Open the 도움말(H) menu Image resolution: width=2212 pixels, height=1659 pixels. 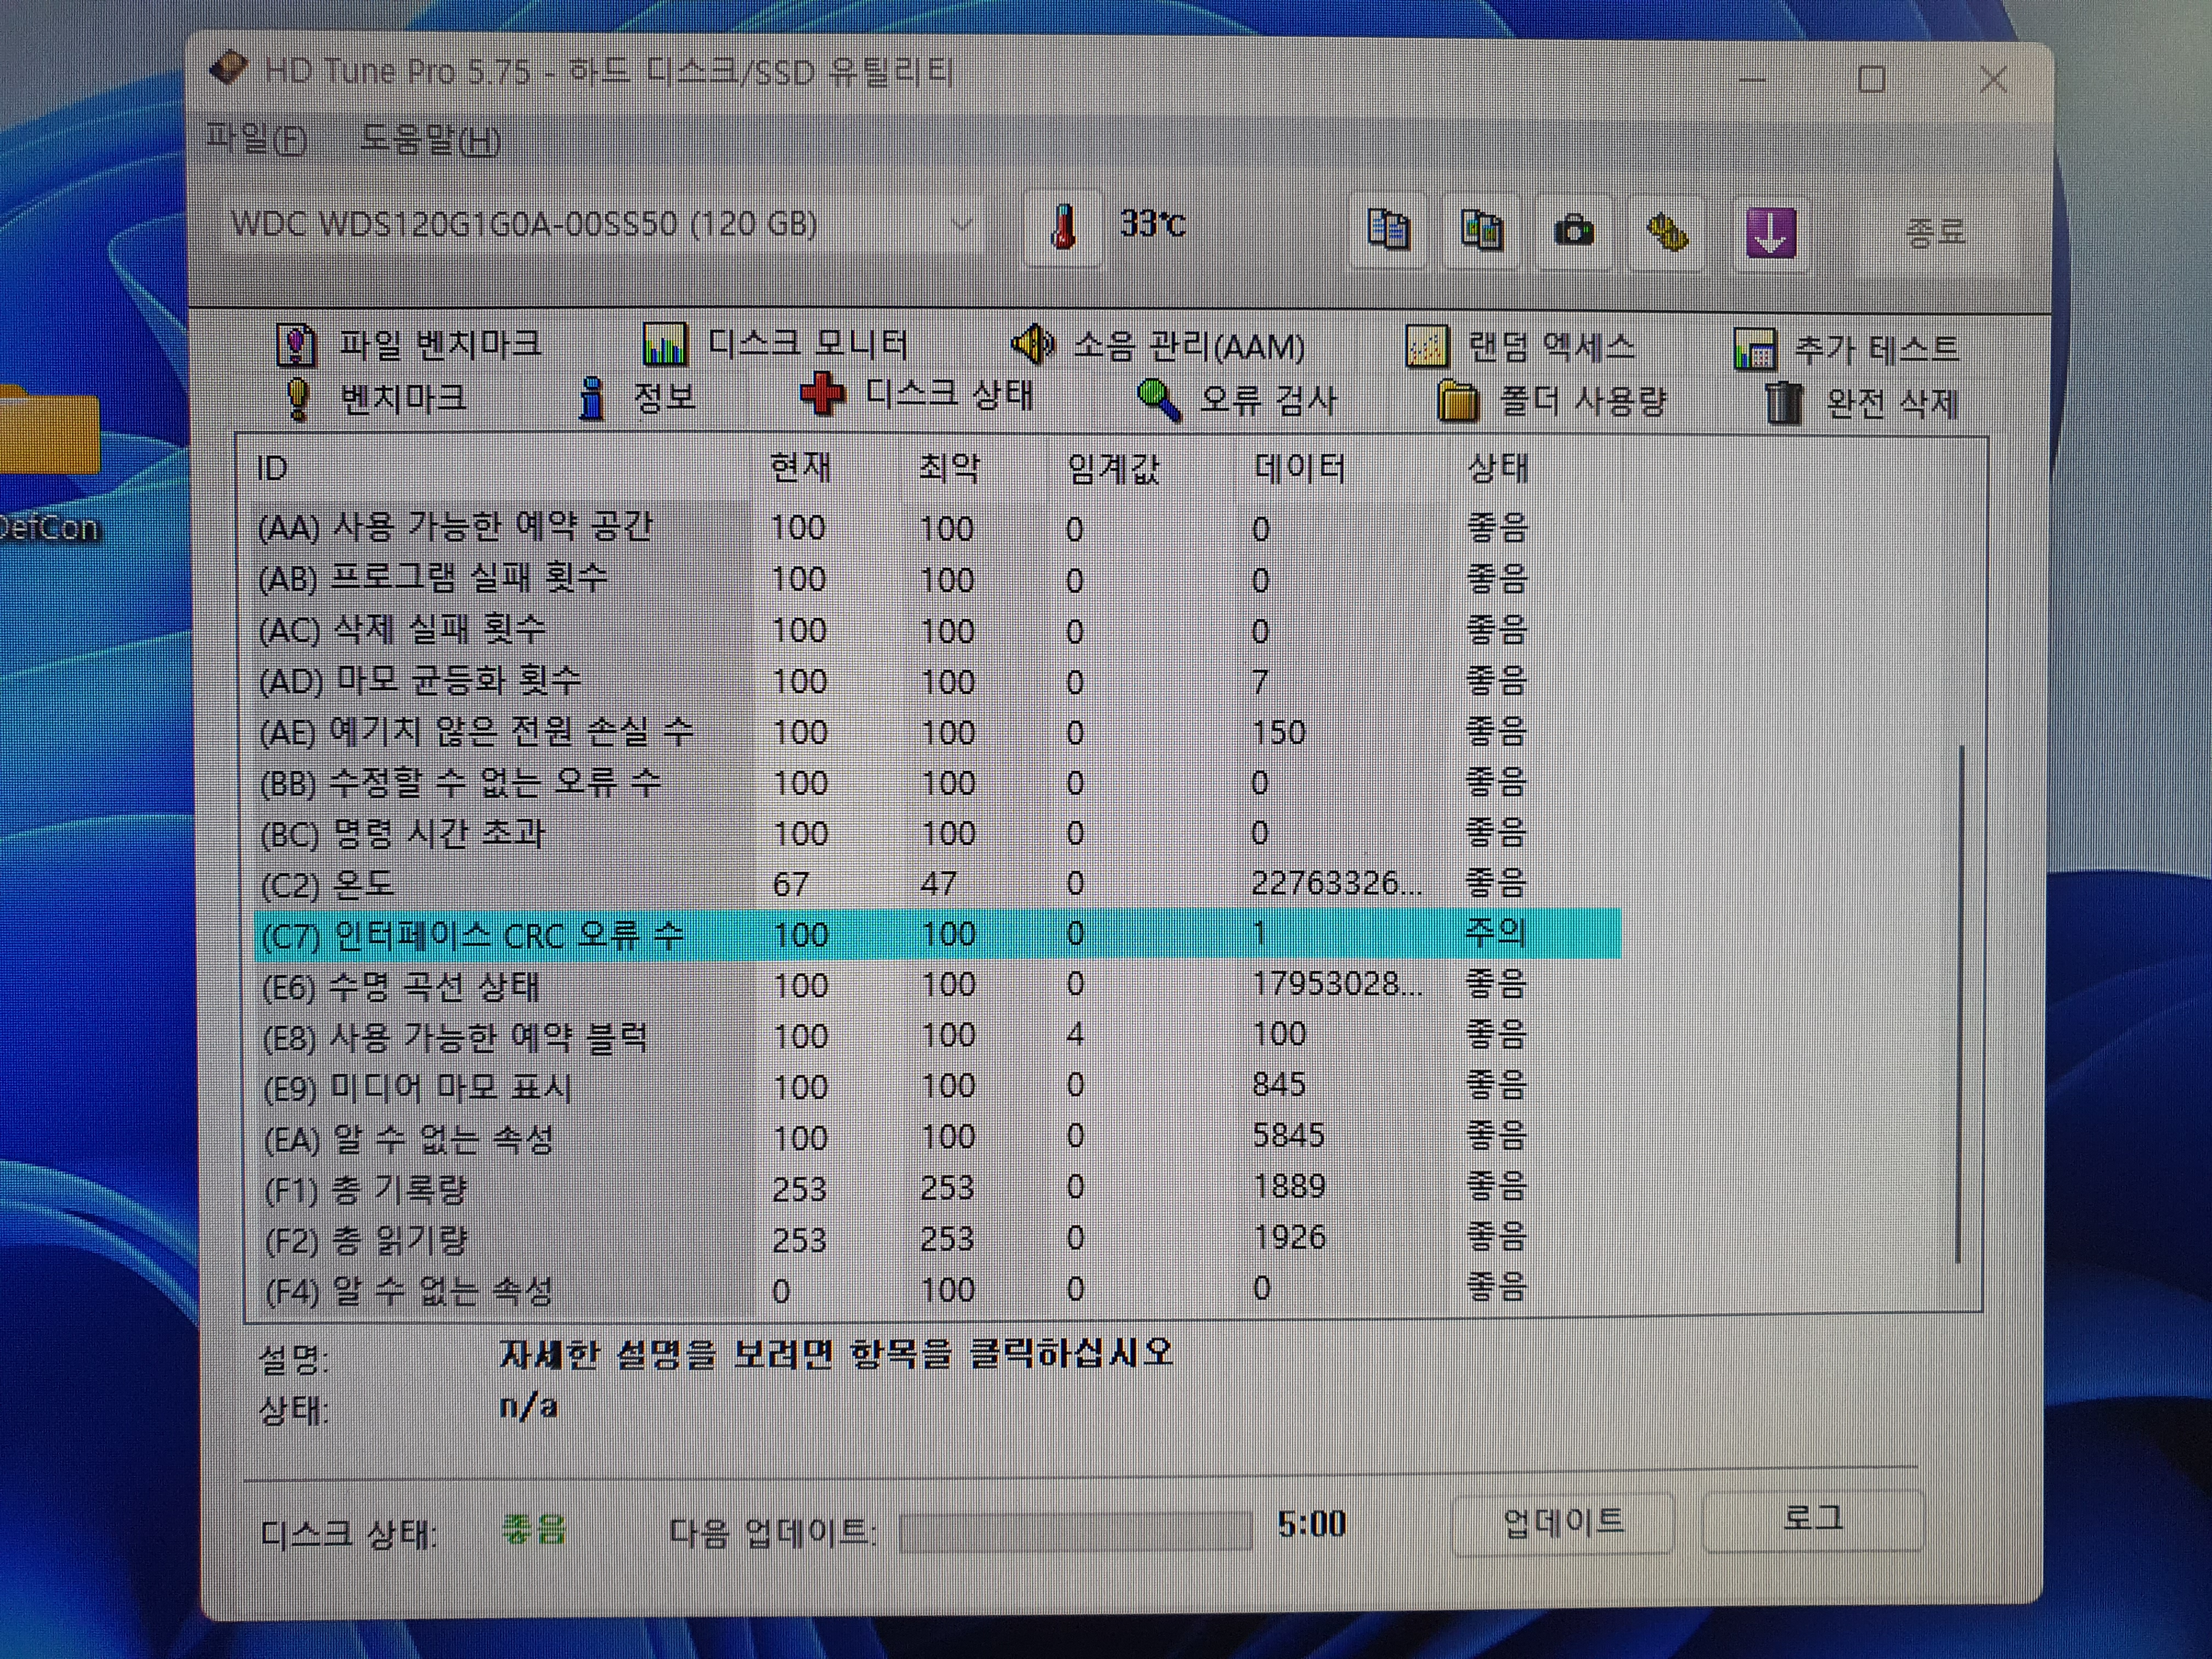431,140
